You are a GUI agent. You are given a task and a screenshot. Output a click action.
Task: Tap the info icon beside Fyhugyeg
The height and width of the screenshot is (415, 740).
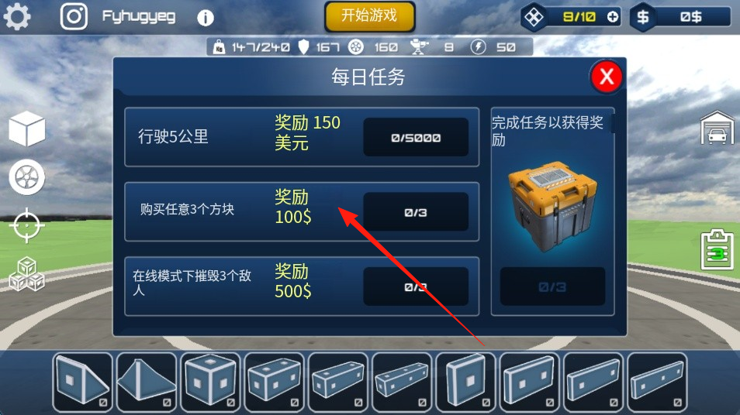click(x=206, y=18)
